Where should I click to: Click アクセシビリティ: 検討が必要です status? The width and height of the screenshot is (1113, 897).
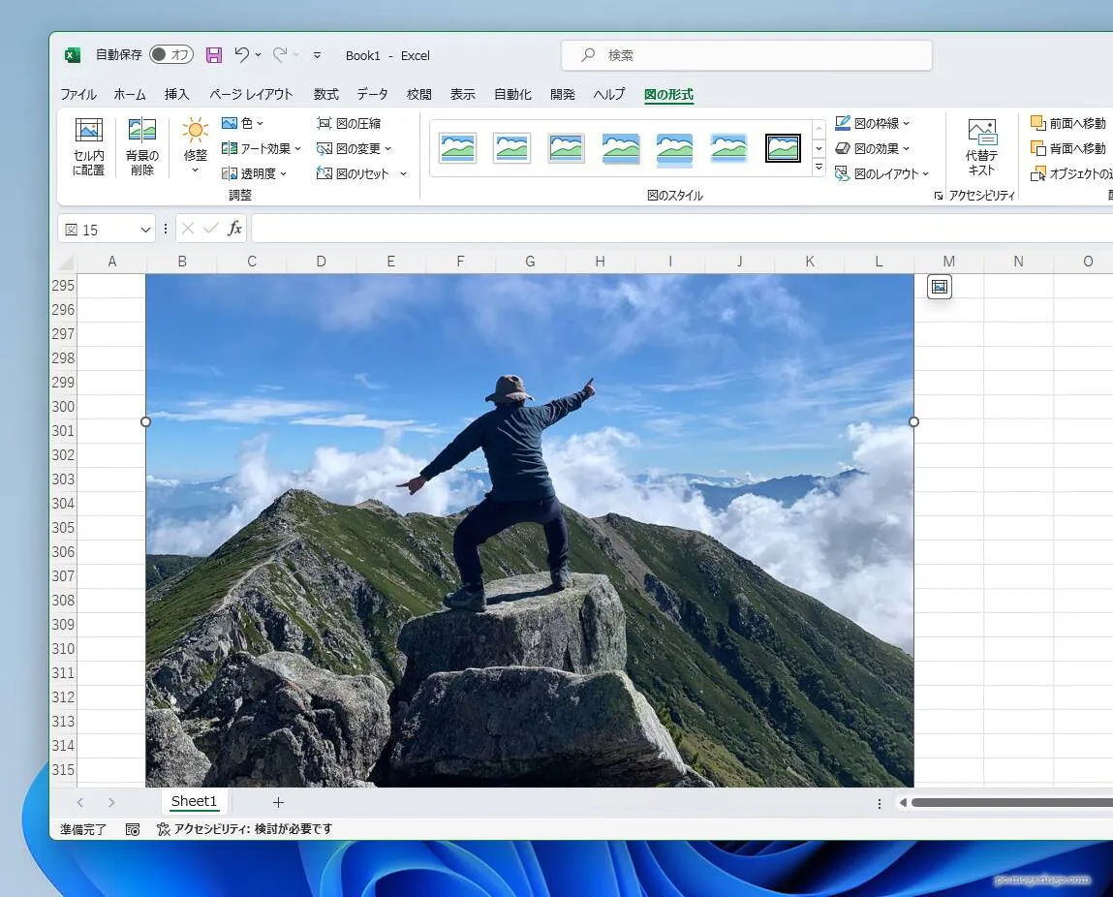click(245, 829)
